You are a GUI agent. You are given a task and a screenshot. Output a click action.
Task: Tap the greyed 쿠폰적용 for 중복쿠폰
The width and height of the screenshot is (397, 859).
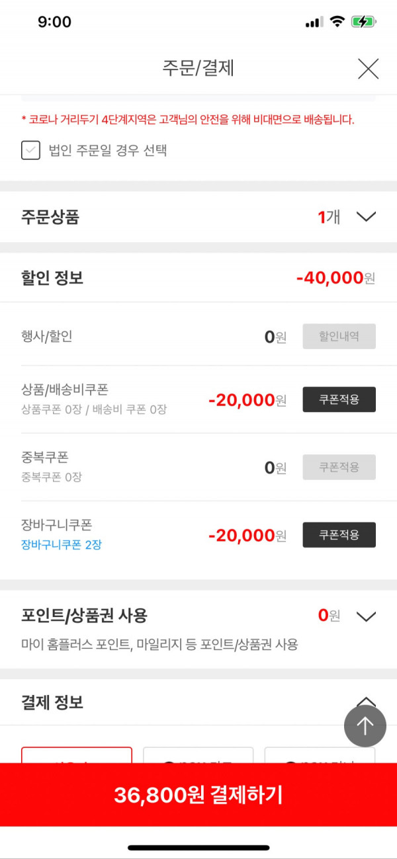click(x=339, y=467)
